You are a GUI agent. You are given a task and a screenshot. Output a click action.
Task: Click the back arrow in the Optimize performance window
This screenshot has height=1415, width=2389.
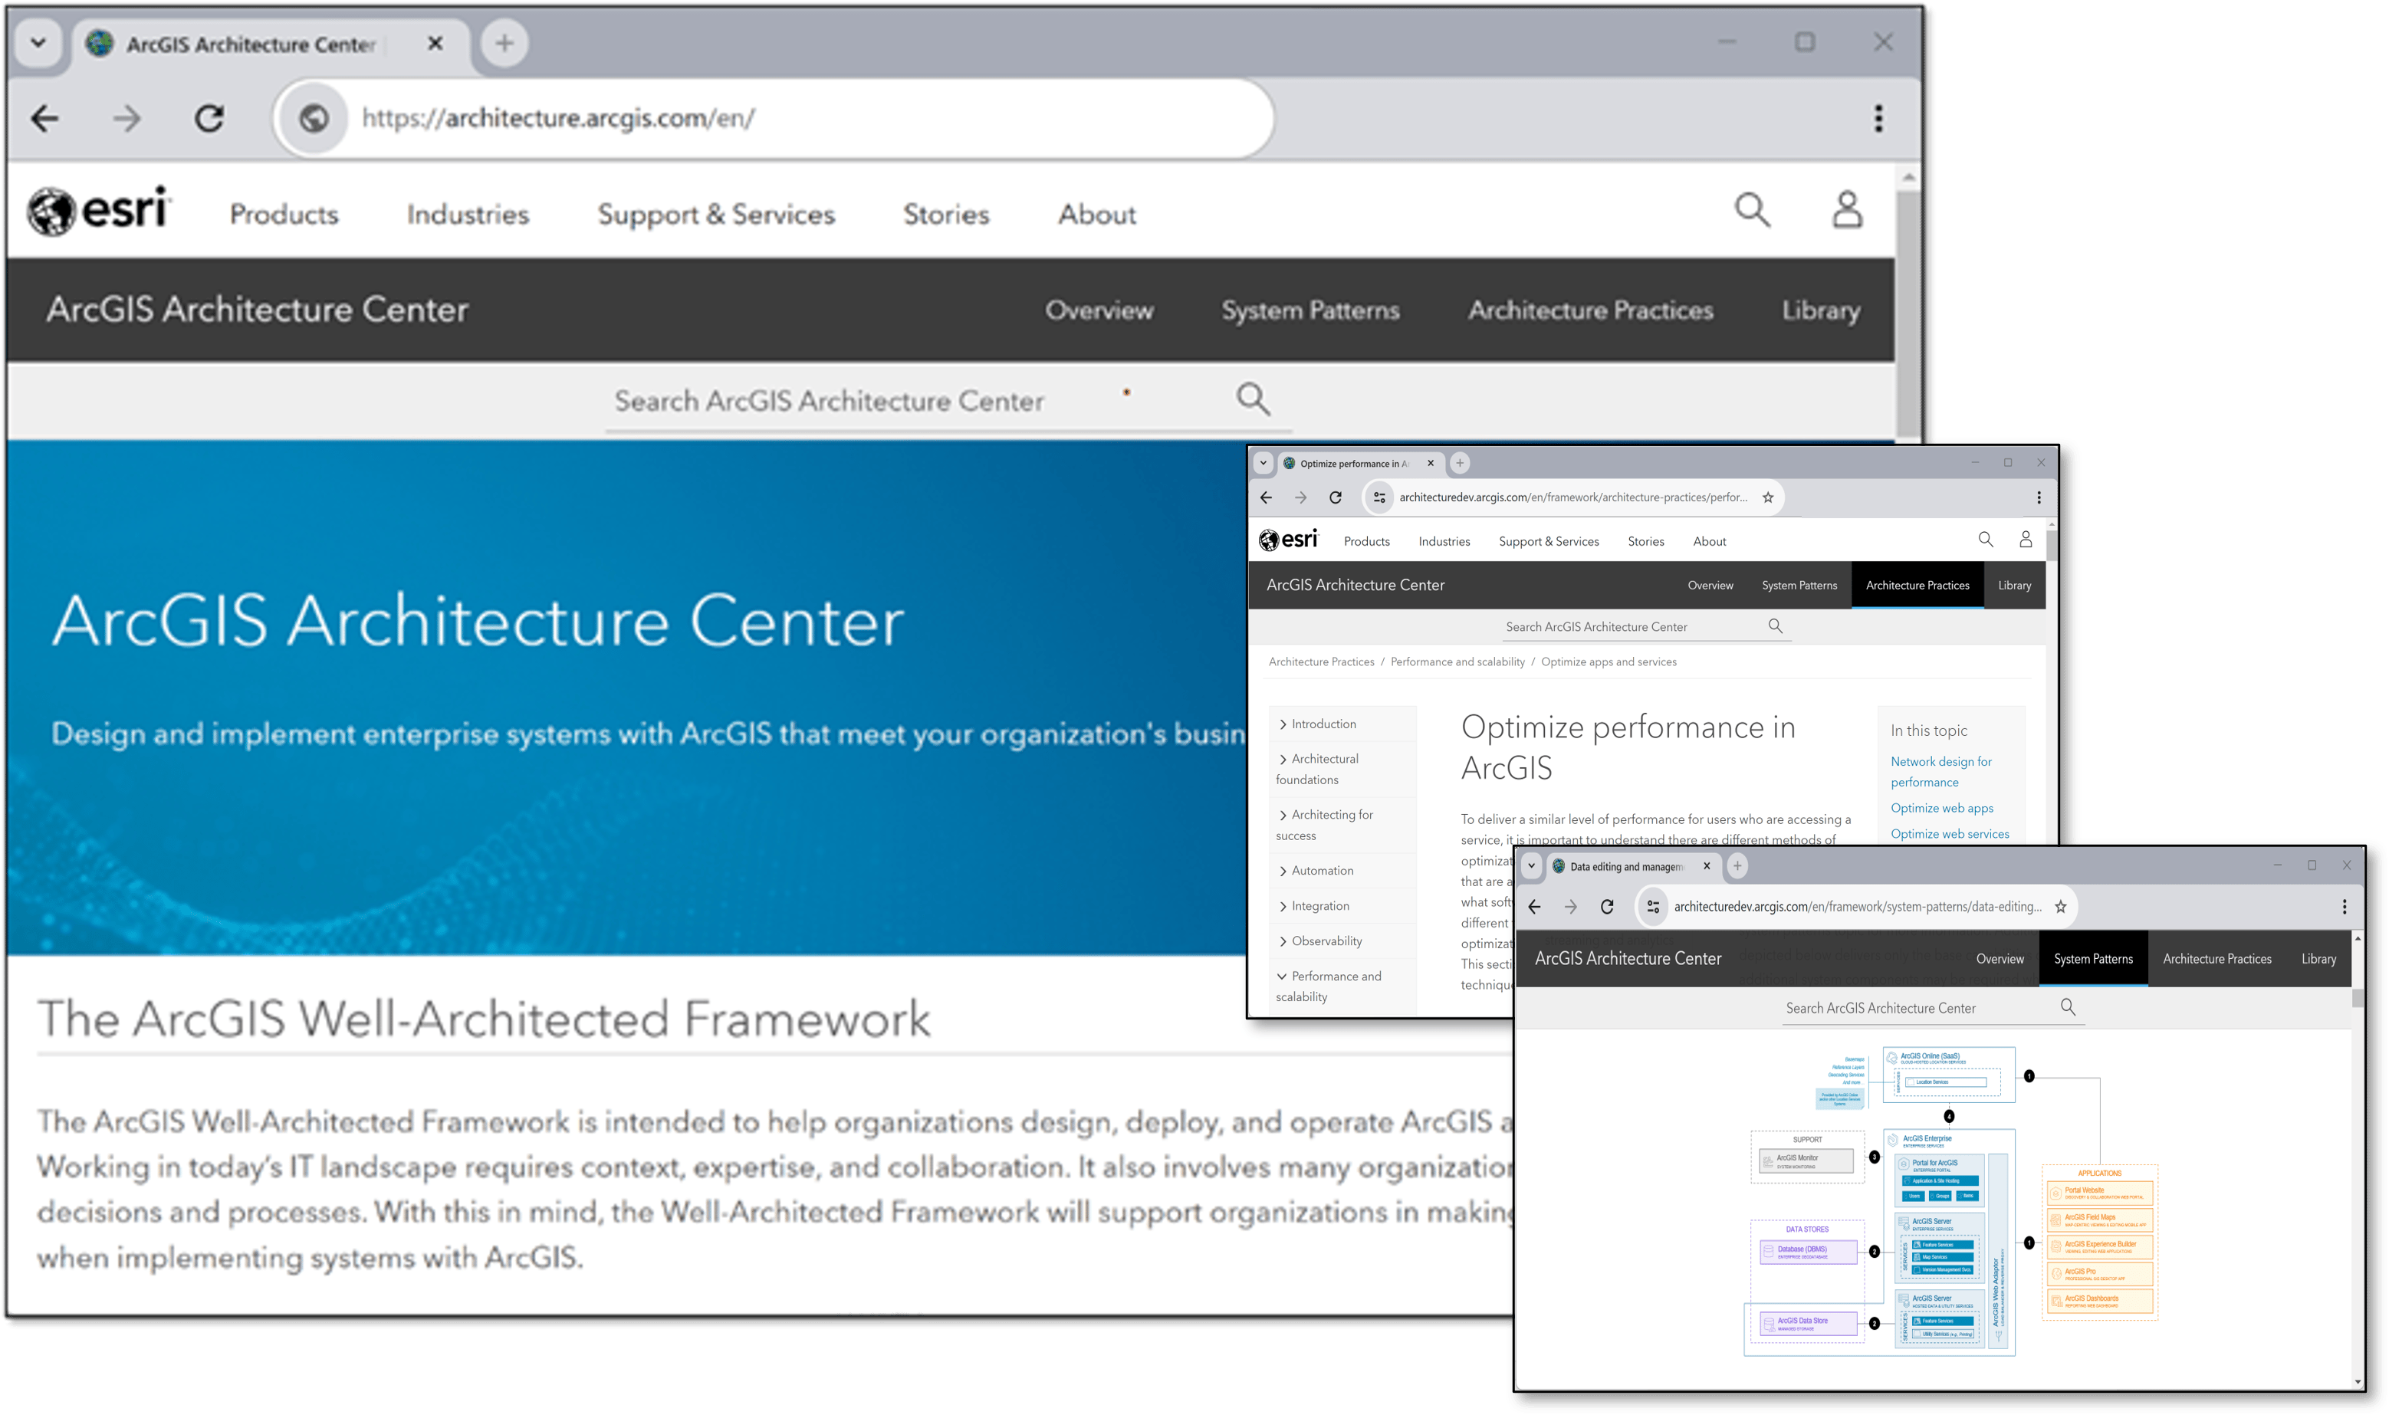1266,497
